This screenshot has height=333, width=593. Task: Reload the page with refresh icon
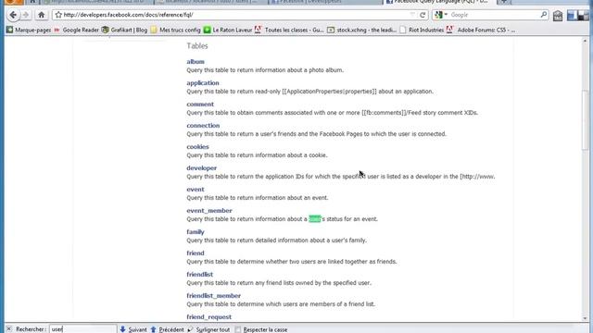(423, 15)
